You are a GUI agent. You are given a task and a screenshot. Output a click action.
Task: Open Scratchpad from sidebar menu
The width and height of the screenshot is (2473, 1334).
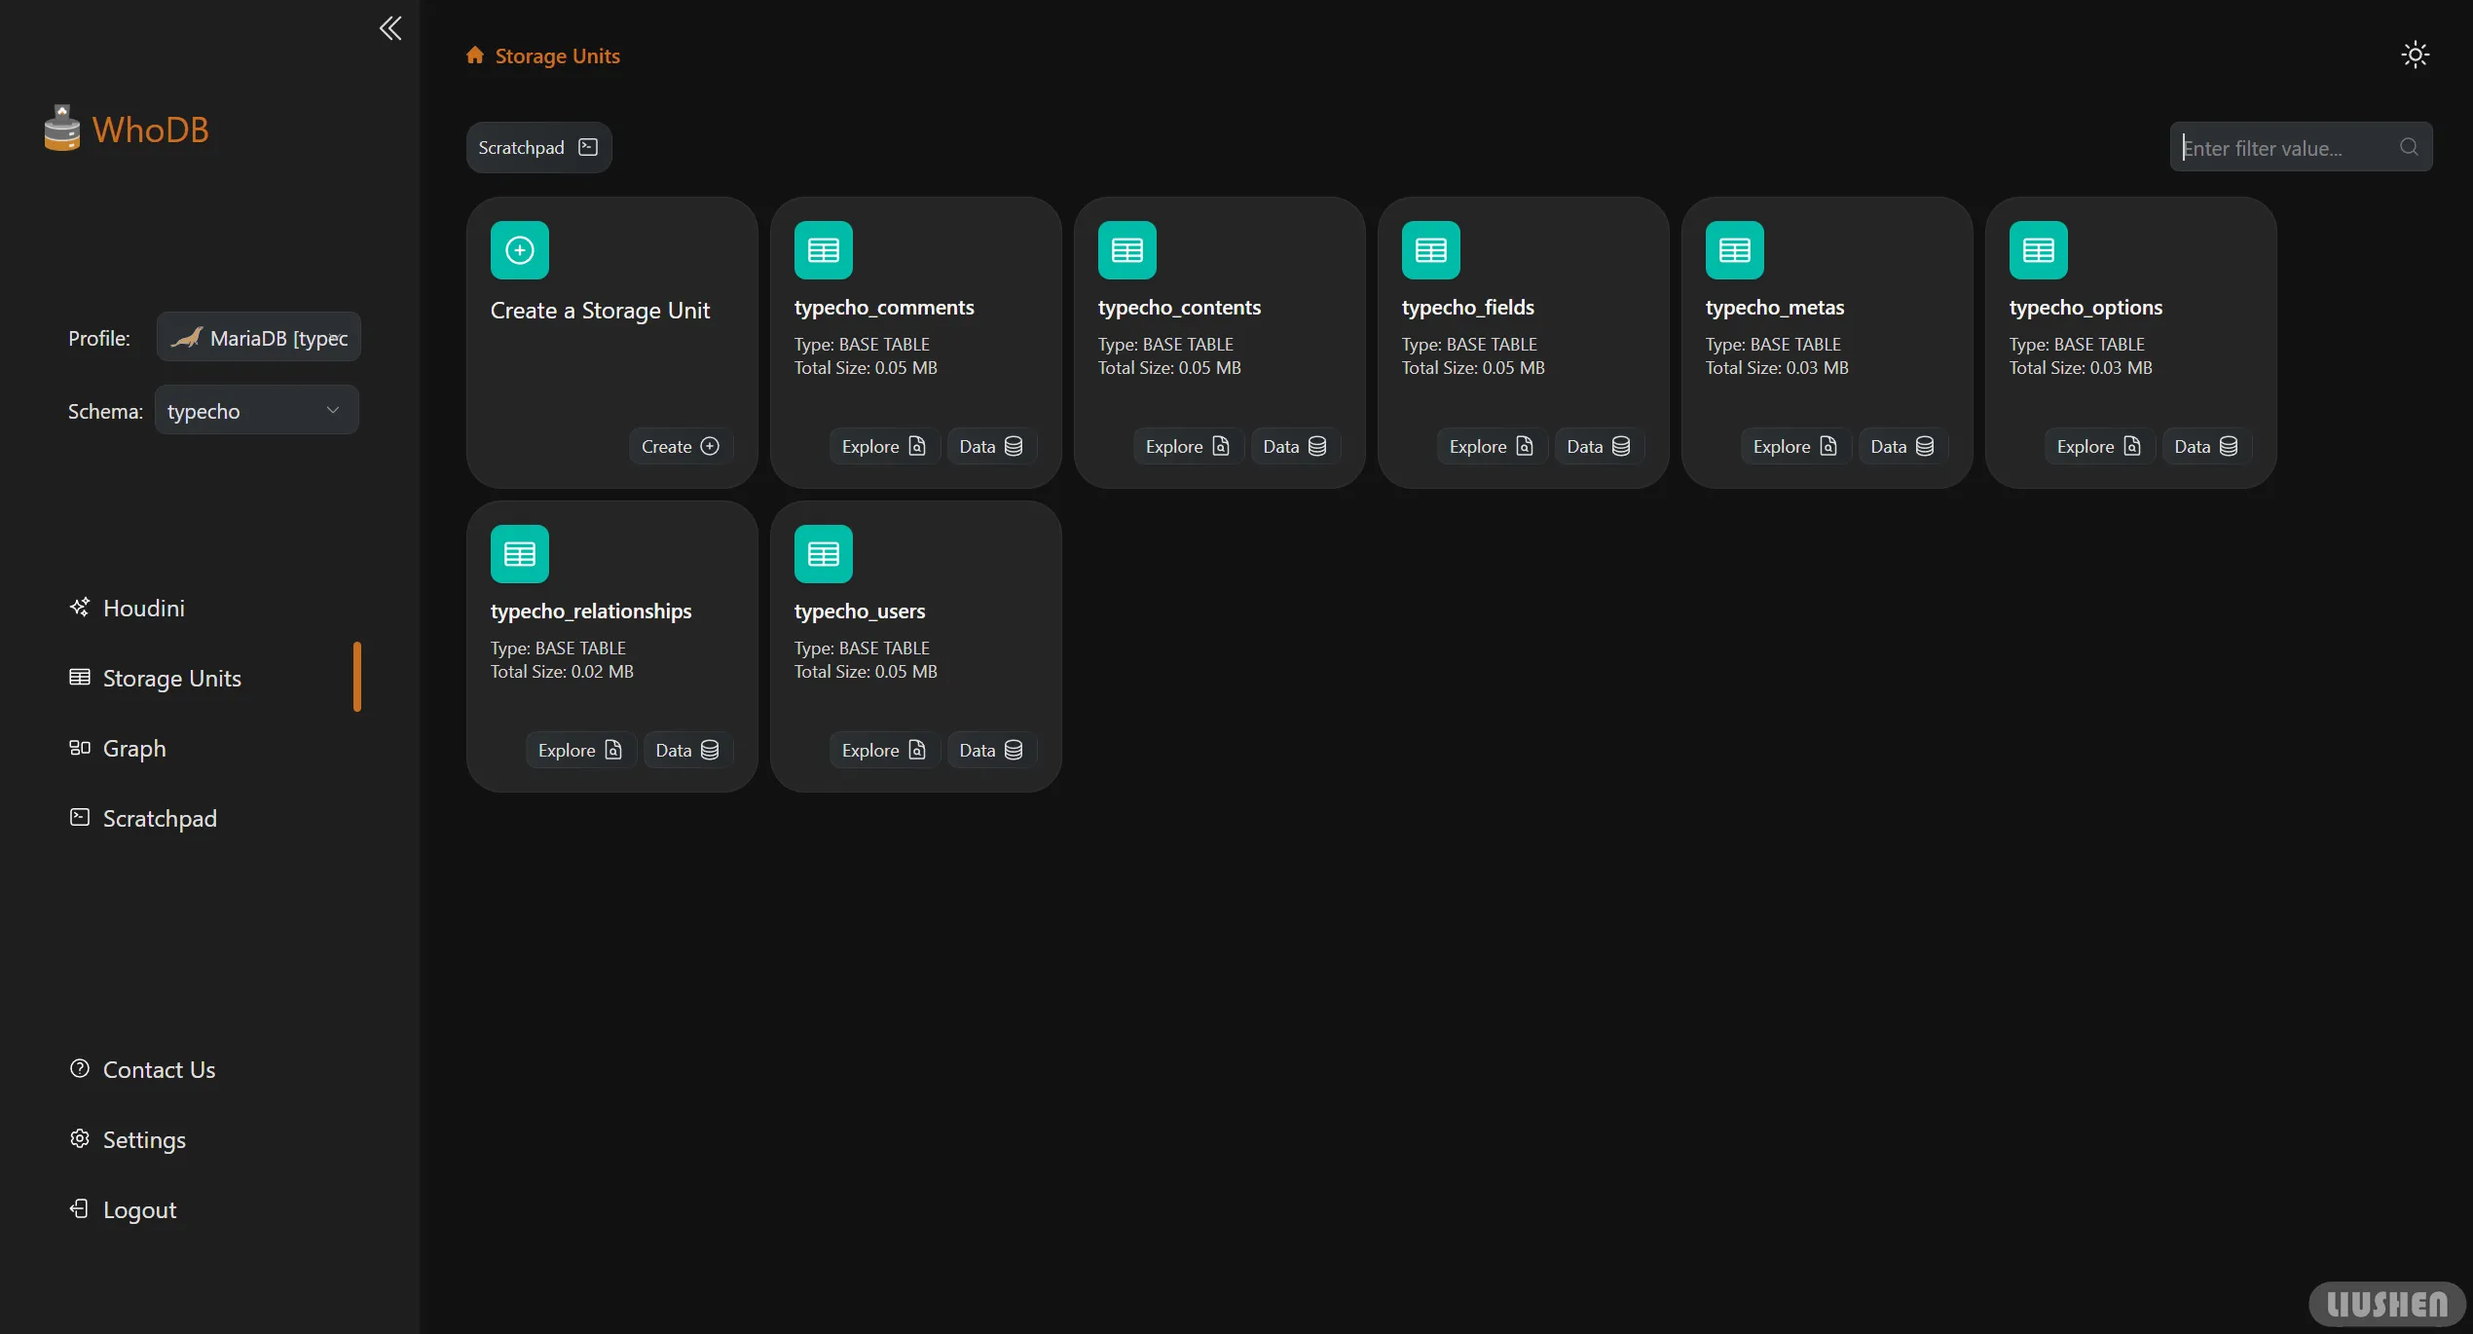(160, 818)
